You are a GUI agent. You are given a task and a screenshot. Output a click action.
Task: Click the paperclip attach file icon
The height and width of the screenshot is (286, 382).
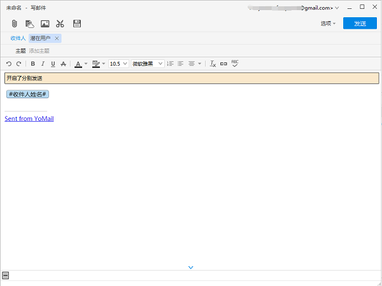[x=13, y=24]
